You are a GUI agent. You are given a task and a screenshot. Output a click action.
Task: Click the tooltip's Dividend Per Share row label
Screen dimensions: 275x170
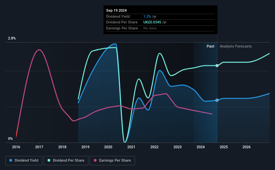pyautogui.click(x=122, y=22)
